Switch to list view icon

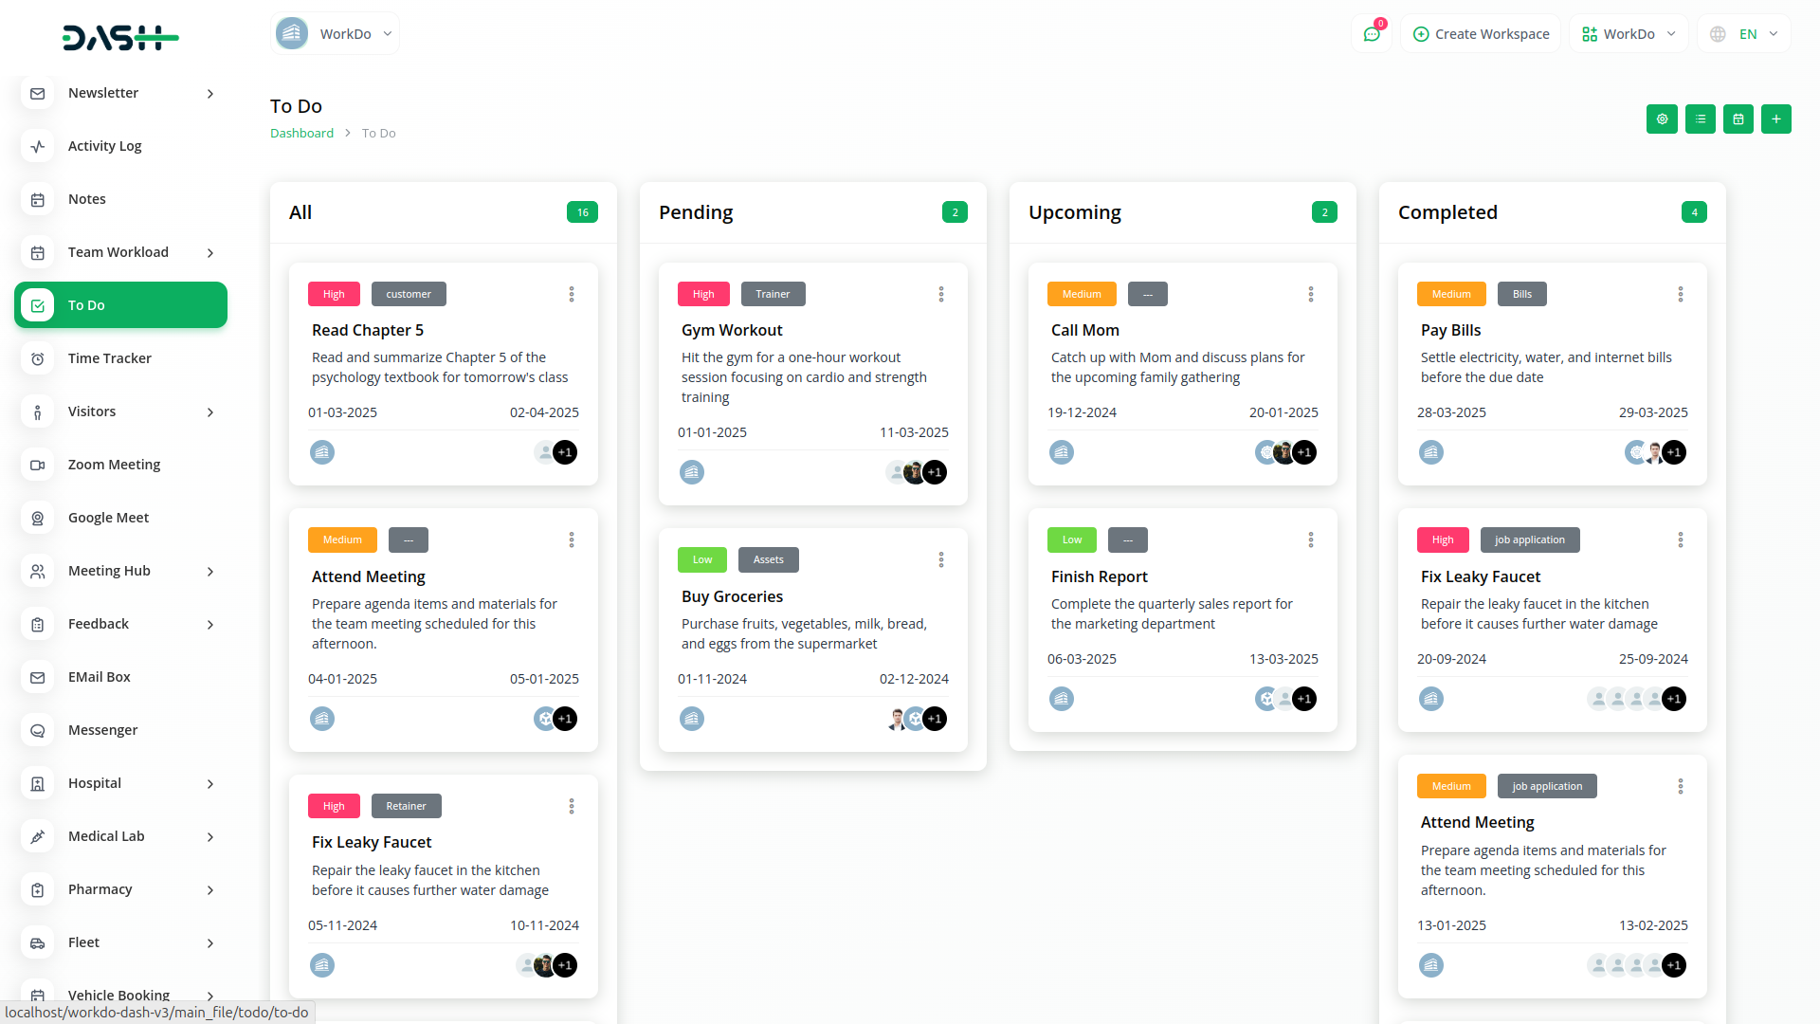[x=1700, y=119]
